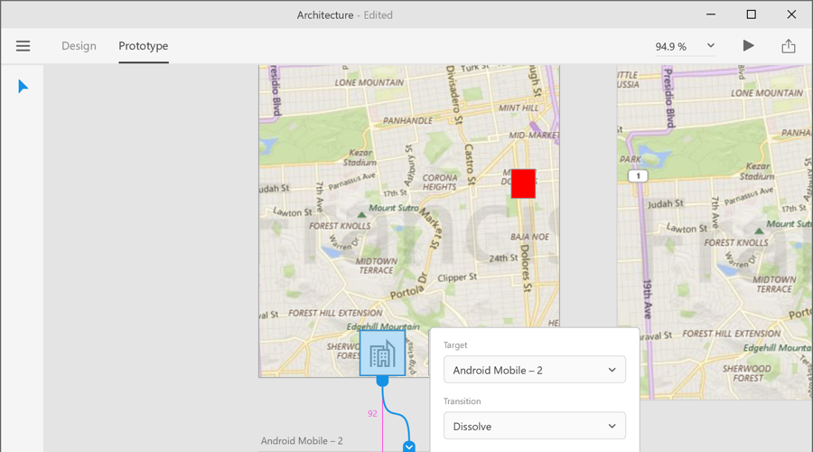The height and width of the screenshot is (452, 813).
Task: Click the 94.9 % zoom value
Action: tap(670, 47)
